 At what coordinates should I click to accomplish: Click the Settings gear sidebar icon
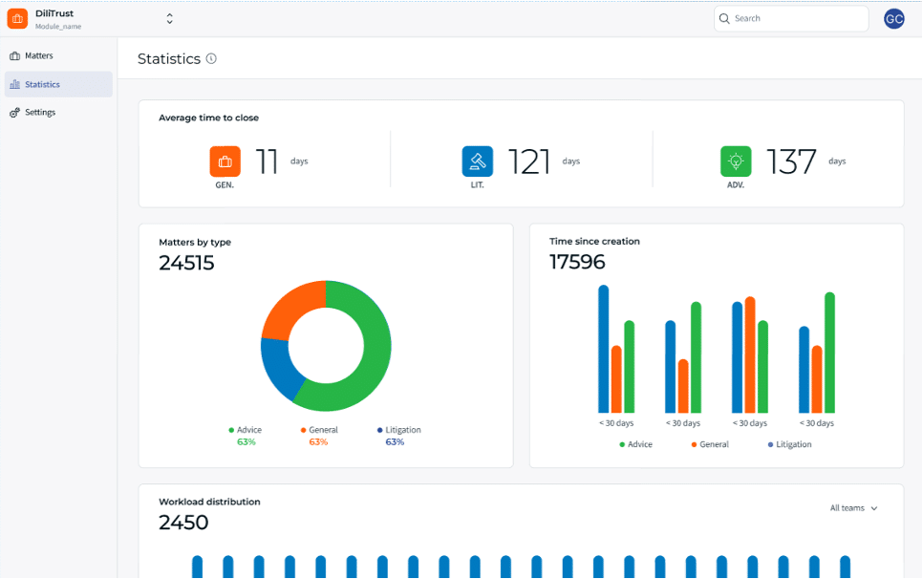click(x=14, y=113)
